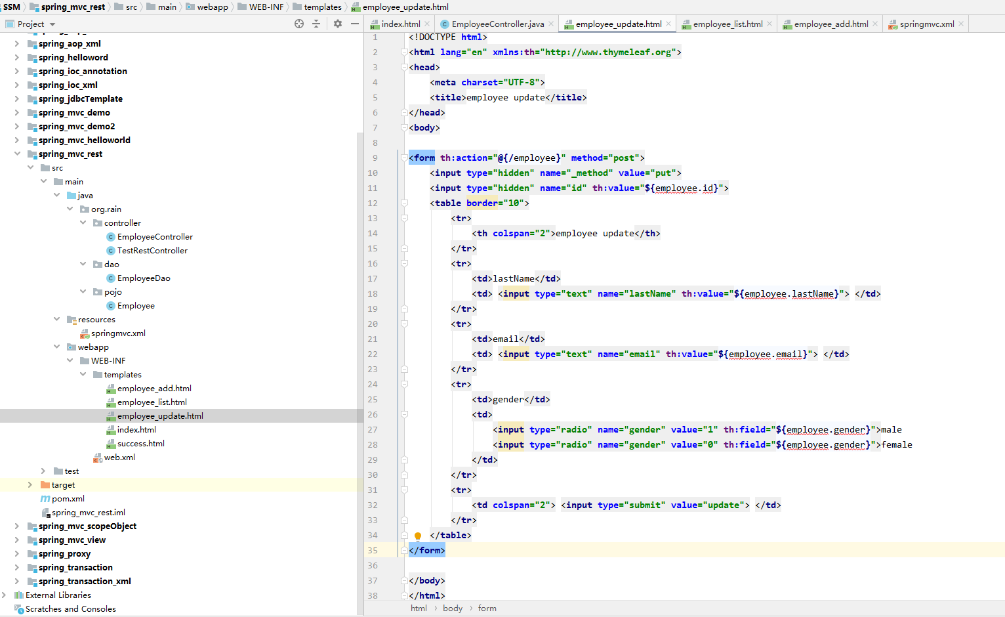Switch to the EmployeeController.java tab
This screenshot has height=617, width=1005.
tap(498, 24)
